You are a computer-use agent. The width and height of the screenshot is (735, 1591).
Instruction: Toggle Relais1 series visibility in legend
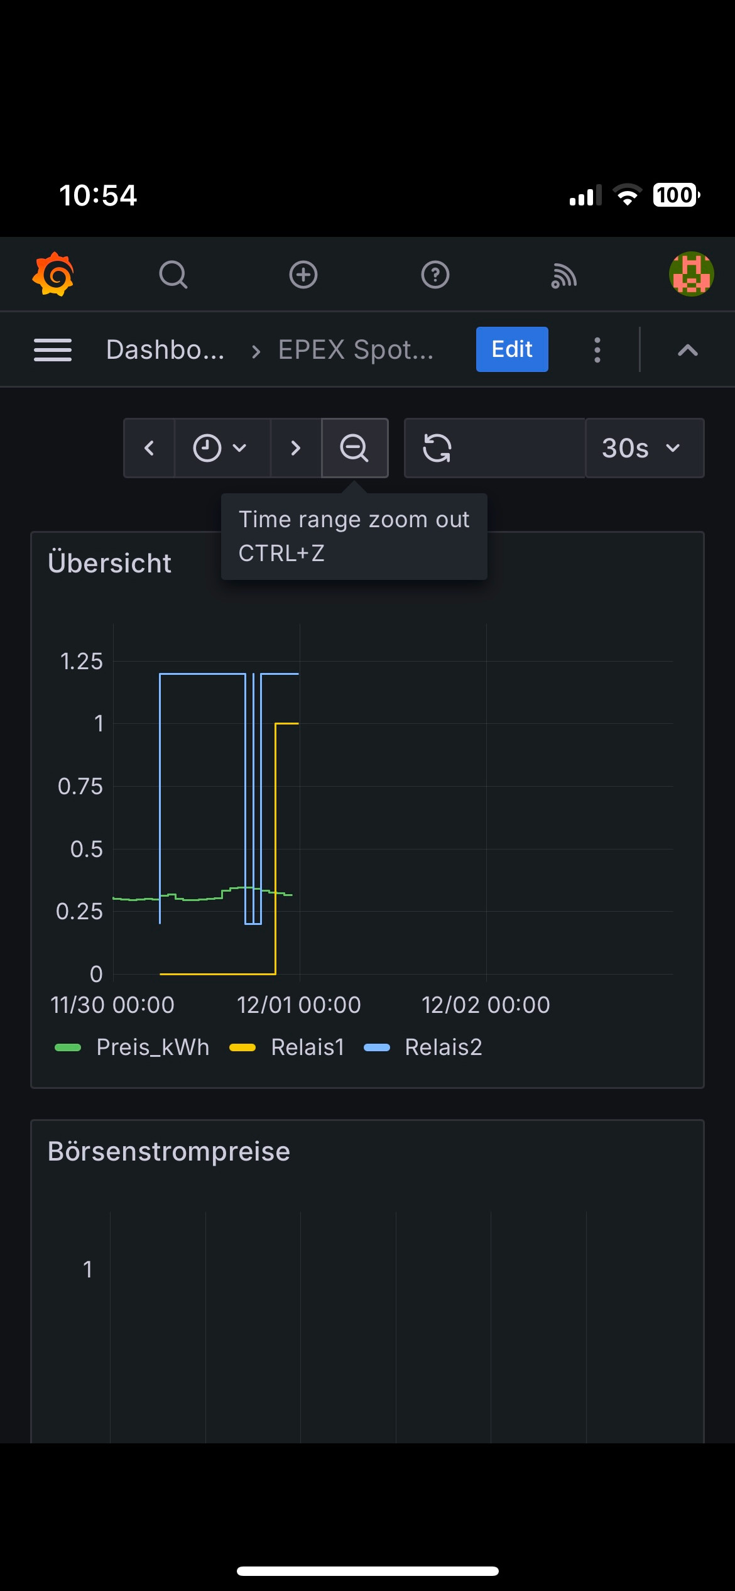(308, 1047)
